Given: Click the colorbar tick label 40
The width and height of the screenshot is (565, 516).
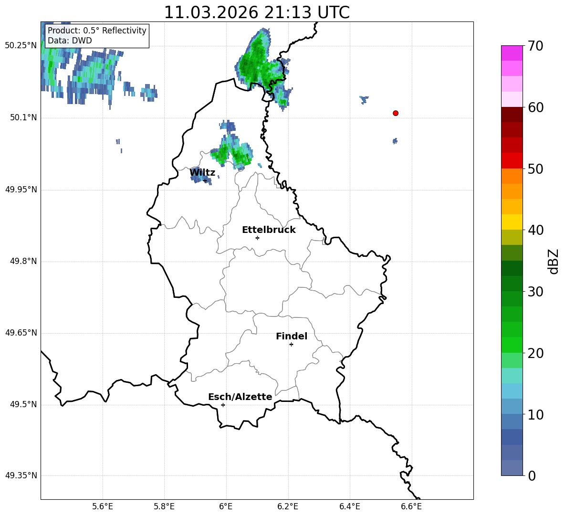Looking at the screenshot, I should click(x=536, y=230).
